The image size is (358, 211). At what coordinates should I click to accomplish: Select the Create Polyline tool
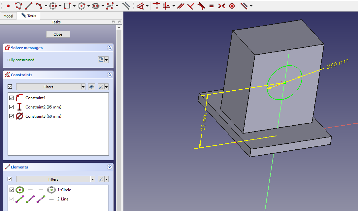pyautogui.click(x=18, y=6)
